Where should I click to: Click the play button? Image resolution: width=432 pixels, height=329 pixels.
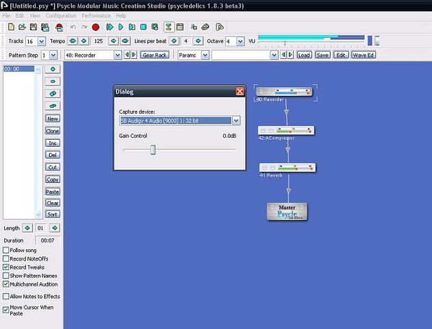click(120, 27)
